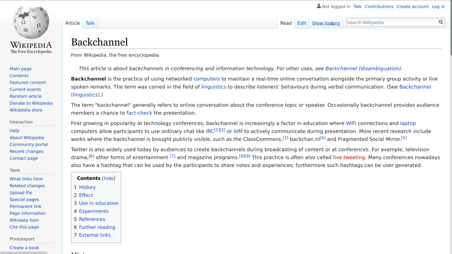The height and width of the screenshot is (254, 452).
Task: Open Wikidata item
Action: (24, 220)
